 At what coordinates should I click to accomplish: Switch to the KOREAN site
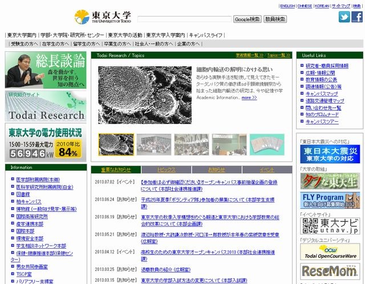click(322, 6)
